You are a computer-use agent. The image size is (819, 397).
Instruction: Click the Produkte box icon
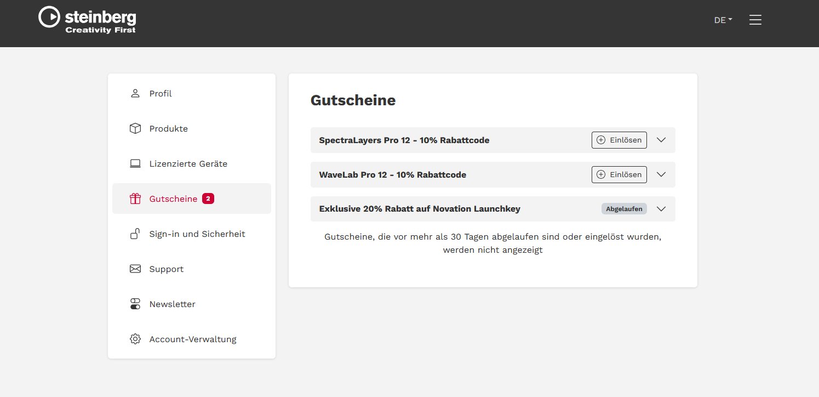(x=135, y=128)
